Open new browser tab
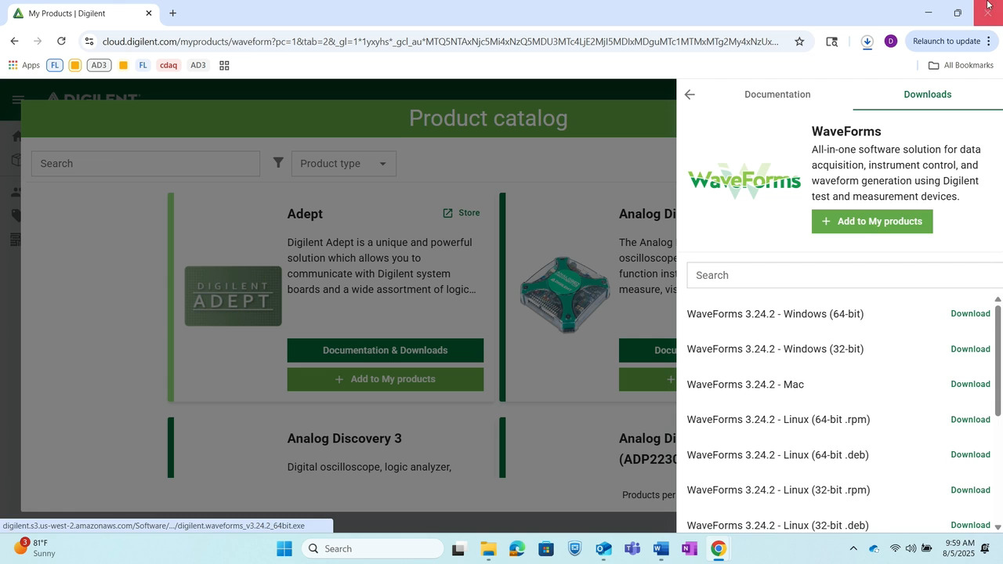1003x564 pixels. [172, 13]
